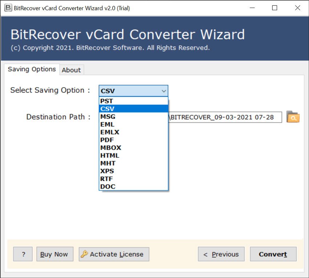Pick MHT in the dropdown list

point(133,163)
